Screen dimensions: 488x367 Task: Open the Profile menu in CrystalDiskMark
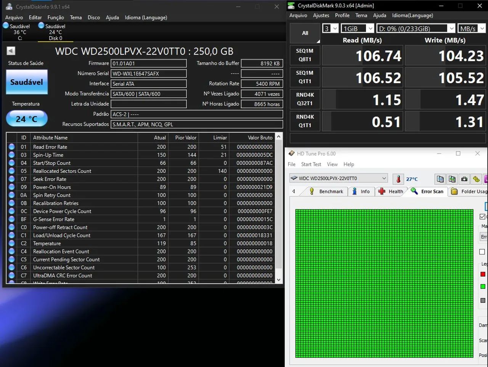point(342,16)
